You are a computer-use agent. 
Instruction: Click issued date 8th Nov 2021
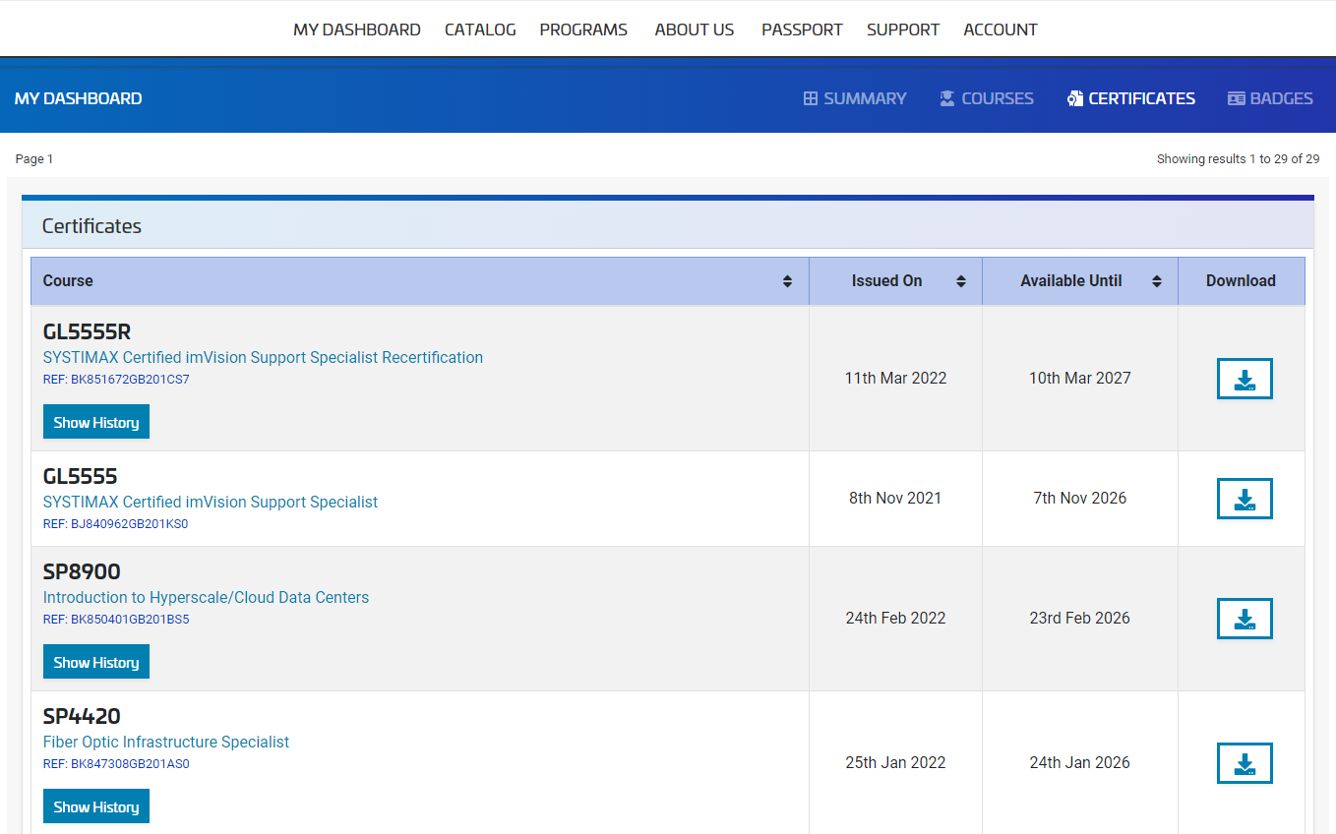[x=895, y=499]
